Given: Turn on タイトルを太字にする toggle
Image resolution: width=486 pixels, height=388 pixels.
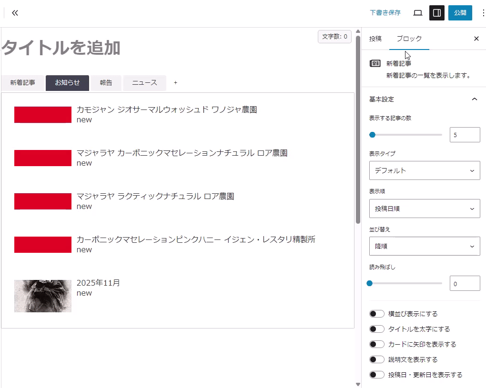Looking at the screenshot, I should 377,329.
